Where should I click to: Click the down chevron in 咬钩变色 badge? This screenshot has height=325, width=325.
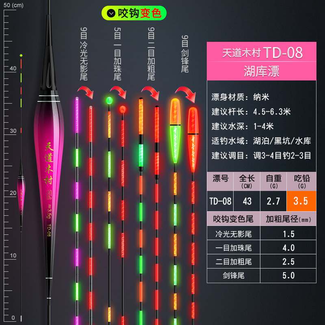coord(111,13)
